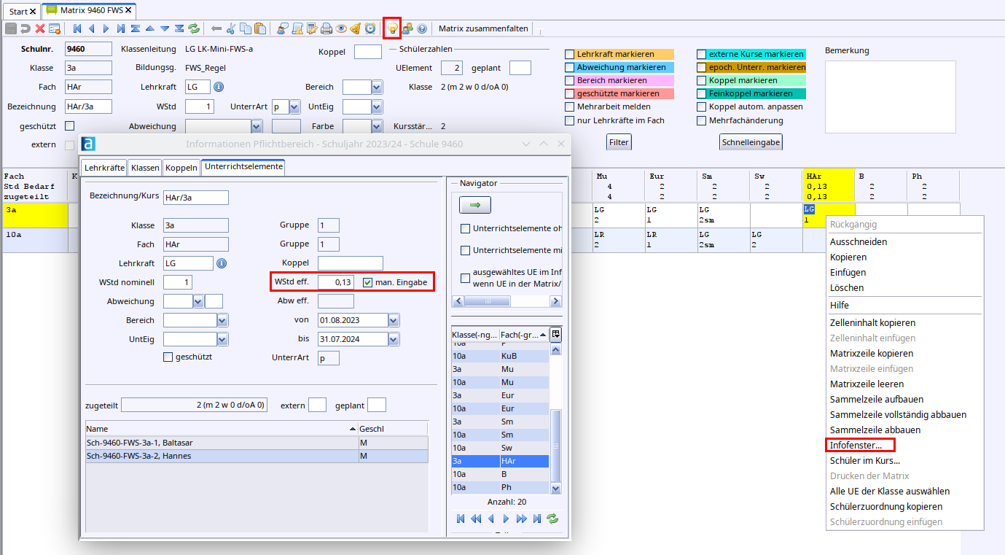Switch to Klassen tab in dialog
The height and width of the screenshot is (555, 1005).
click(145, 168)
